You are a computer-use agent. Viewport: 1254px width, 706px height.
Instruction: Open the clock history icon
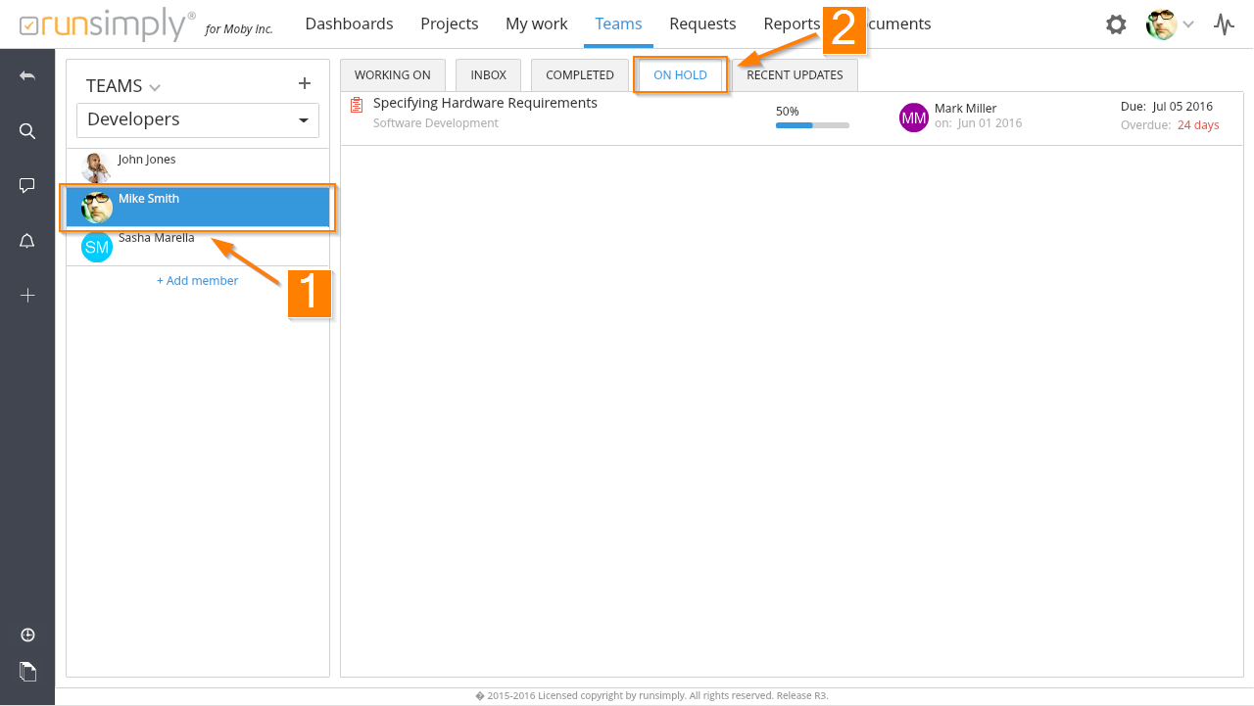(x=27, y=635)
